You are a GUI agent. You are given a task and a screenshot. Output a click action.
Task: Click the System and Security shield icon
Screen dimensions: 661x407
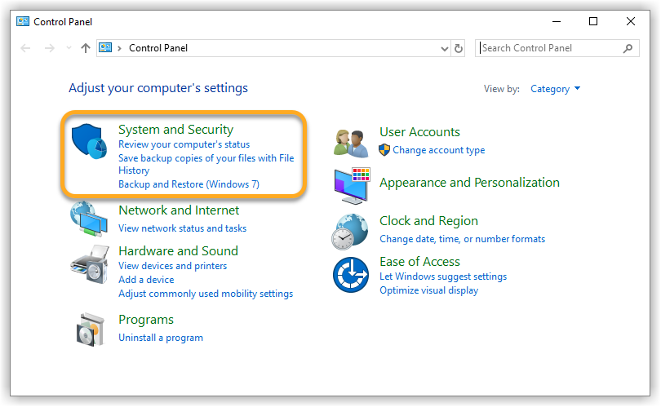click(90, 144)
